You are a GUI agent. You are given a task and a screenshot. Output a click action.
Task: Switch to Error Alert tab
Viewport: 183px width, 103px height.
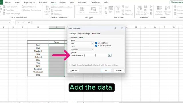point(96,34)
